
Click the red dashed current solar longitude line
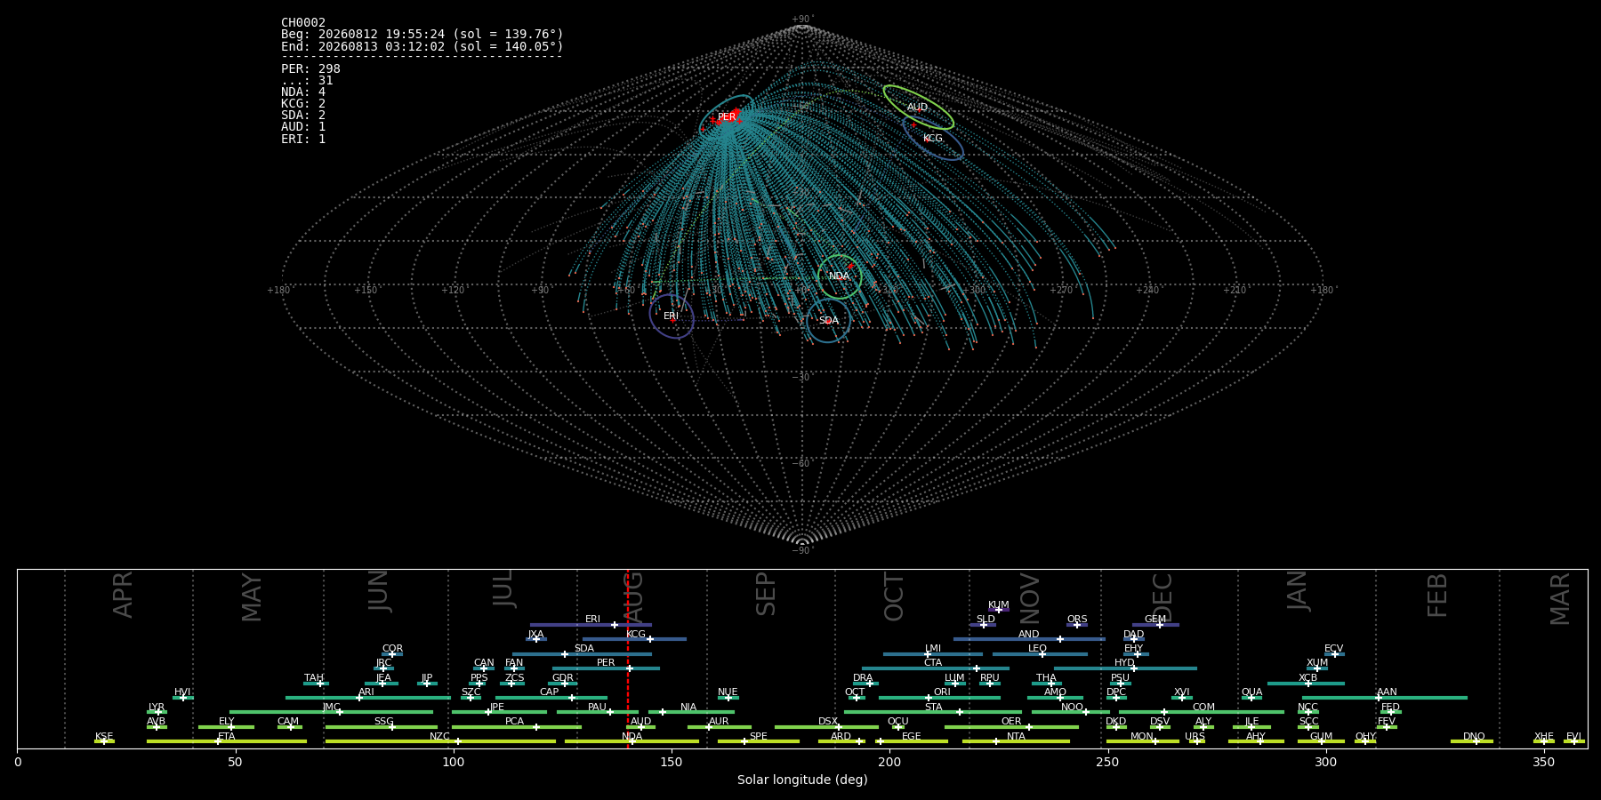[628, 658]
